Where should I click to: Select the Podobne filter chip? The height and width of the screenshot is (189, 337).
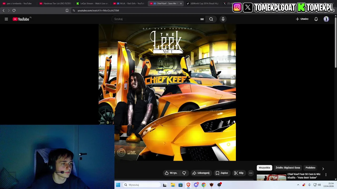pyautogui.click(x=310, y=168)
